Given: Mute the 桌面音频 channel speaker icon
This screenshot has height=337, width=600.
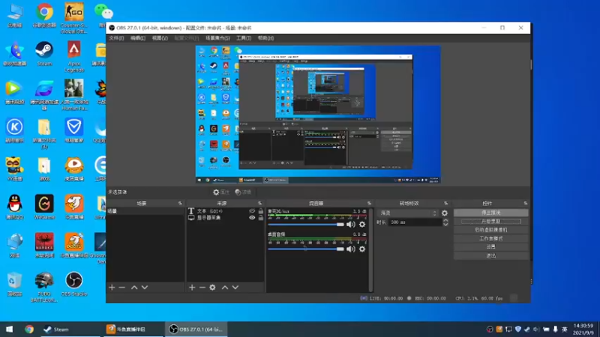Looking at the screenshot, I should pyautogui.click(x=350, y=249).
